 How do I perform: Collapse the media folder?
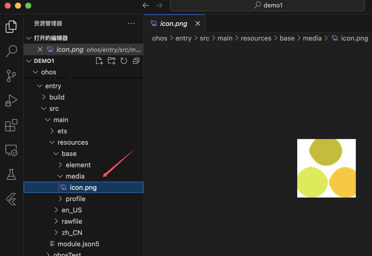[x=83, y=176]
